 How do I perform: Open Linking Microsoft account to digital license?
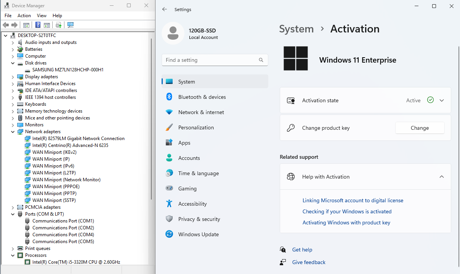point(353,200)
